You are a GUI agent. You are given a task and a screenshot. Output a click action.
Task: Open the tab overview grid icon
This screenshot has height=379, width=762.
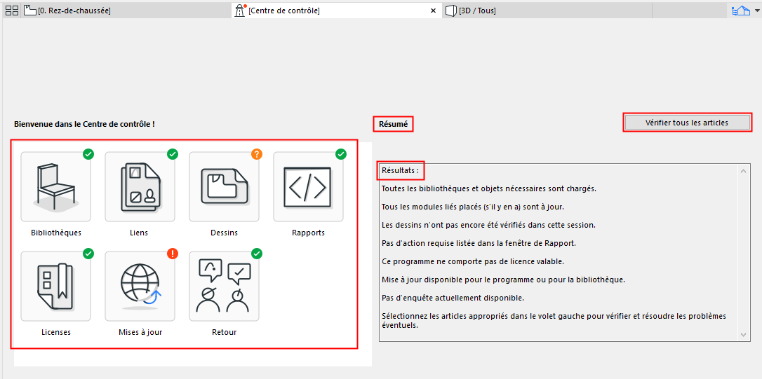pos(12,11)
